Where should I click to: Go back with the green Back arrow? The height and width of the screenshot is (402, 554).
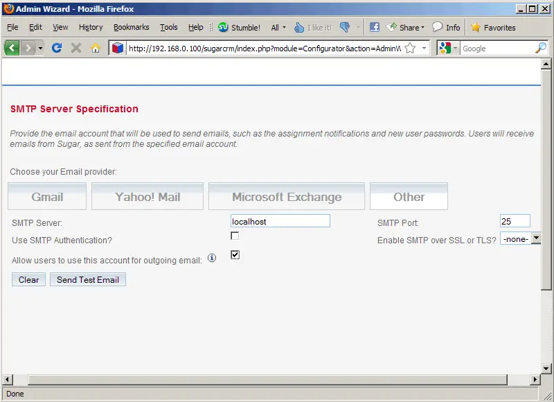pyautogui.click(x=12, y=48)
